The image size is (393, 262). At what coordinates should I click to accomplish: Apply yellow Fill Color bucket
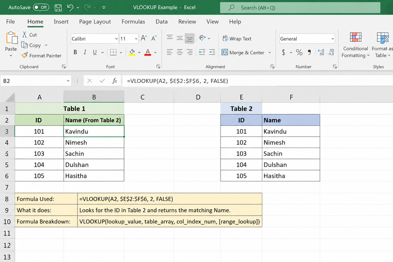[x=132, y=52]
